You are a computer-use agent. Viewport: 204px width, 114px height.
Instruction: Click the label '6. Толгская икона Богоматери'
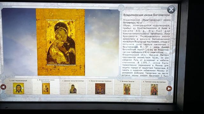pyautogui.click(x=154, y=82)
